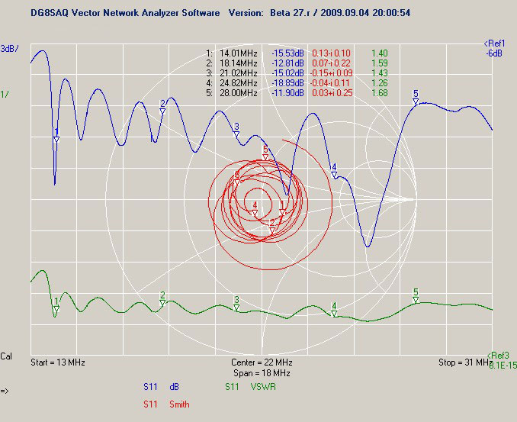Click blue marker 1 on S11 dB trace
This screenshot has height=422, width=517.
(x=56, y=136)
